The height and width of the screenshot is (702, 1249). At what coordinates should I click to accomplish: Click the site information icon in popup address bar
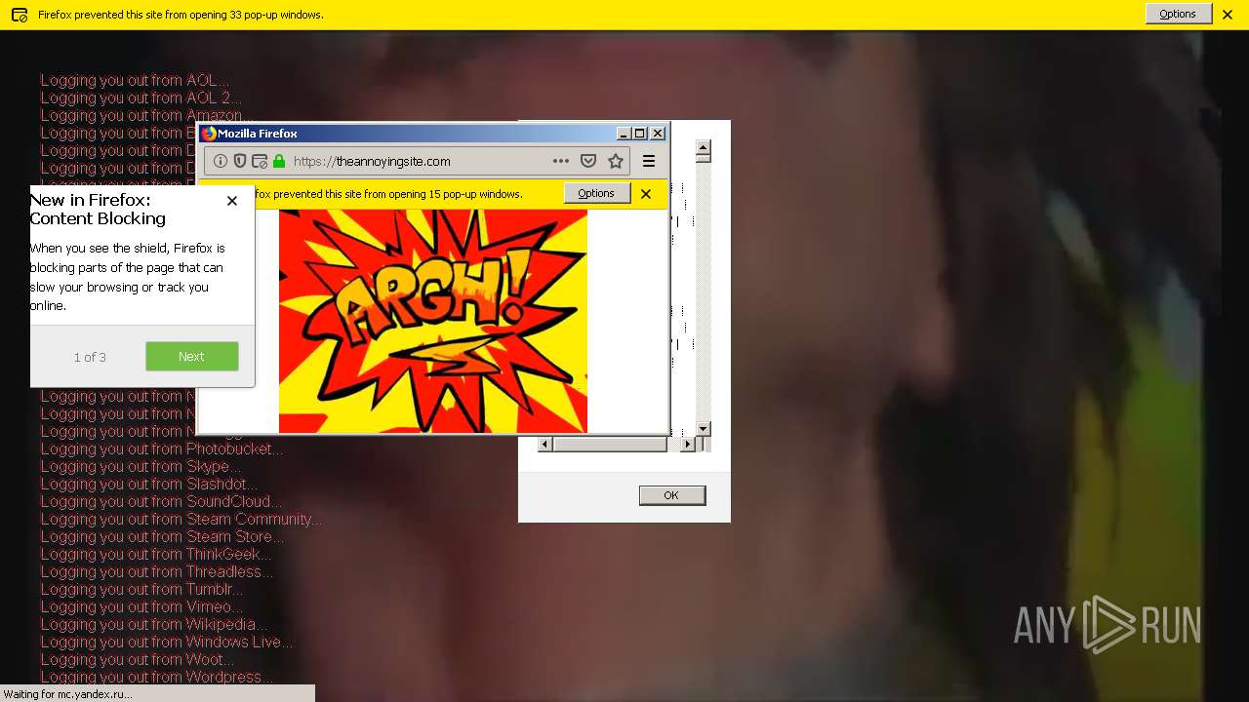pos(221,161)
